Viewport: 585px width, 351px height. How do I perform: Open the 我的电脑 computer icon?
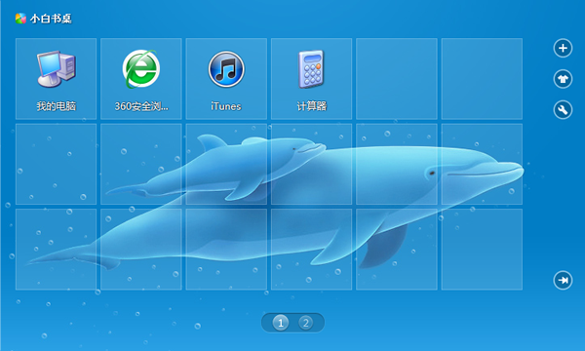point(57,68)
